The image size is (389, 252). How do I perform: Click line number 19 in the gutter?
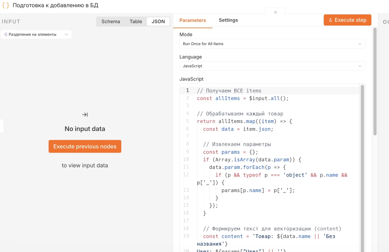pyautogui.click(x=186, y=236)
